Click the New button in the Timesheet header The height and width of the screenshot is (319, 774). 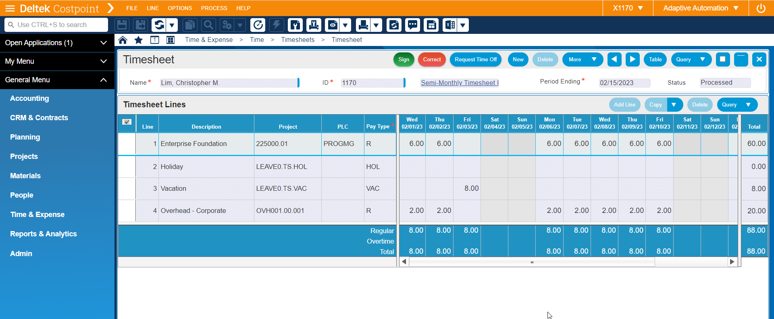(x=518, y=59)
